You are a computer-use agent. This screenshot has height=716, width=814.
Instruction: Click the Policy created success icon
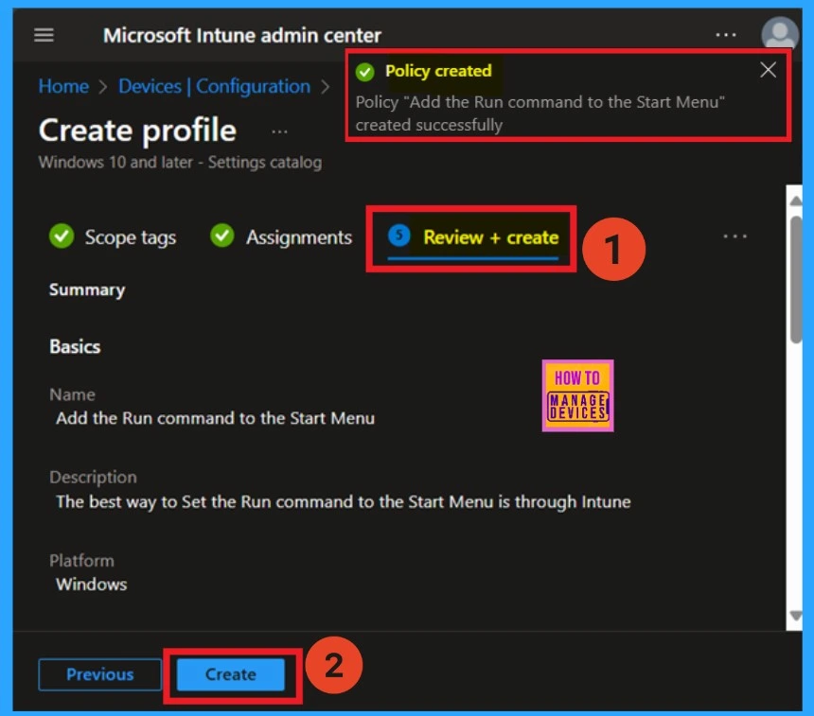[x=364, y=72]
